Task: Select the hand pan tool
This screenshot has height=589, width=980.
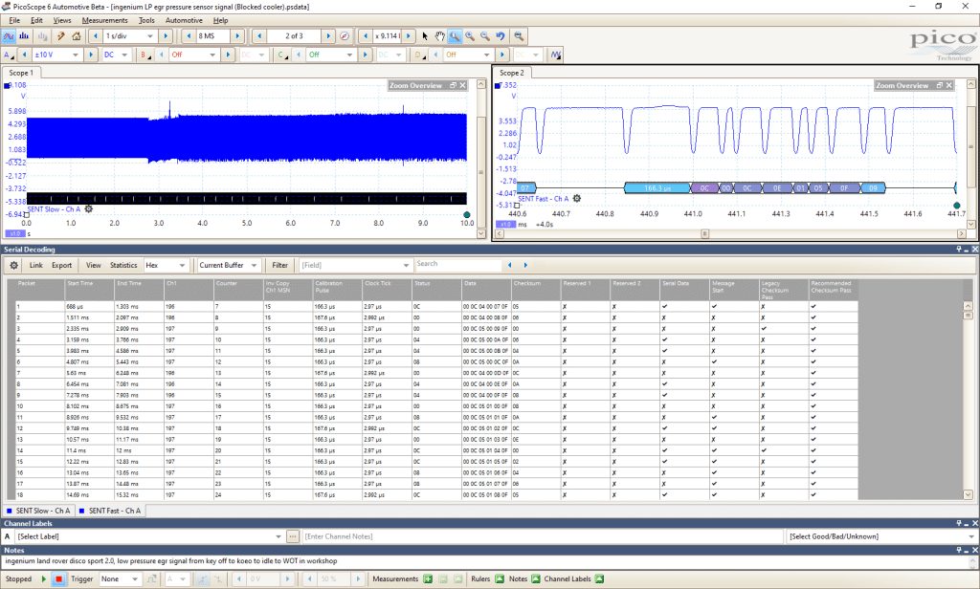Action: (440, 36)
